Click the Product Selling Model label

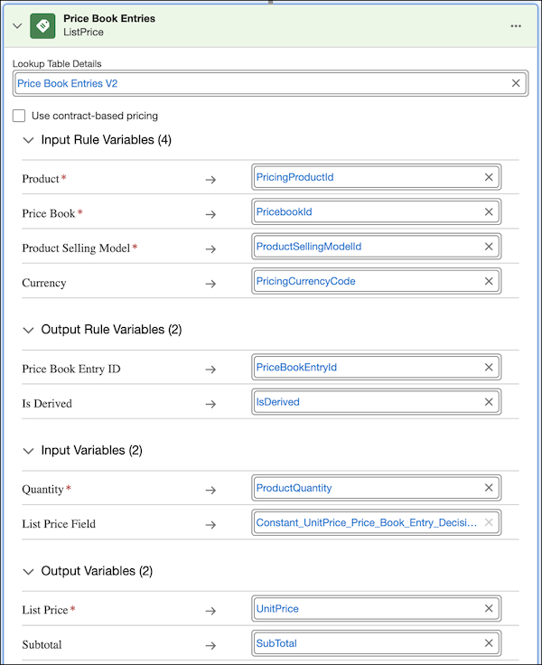click(76, 248)
